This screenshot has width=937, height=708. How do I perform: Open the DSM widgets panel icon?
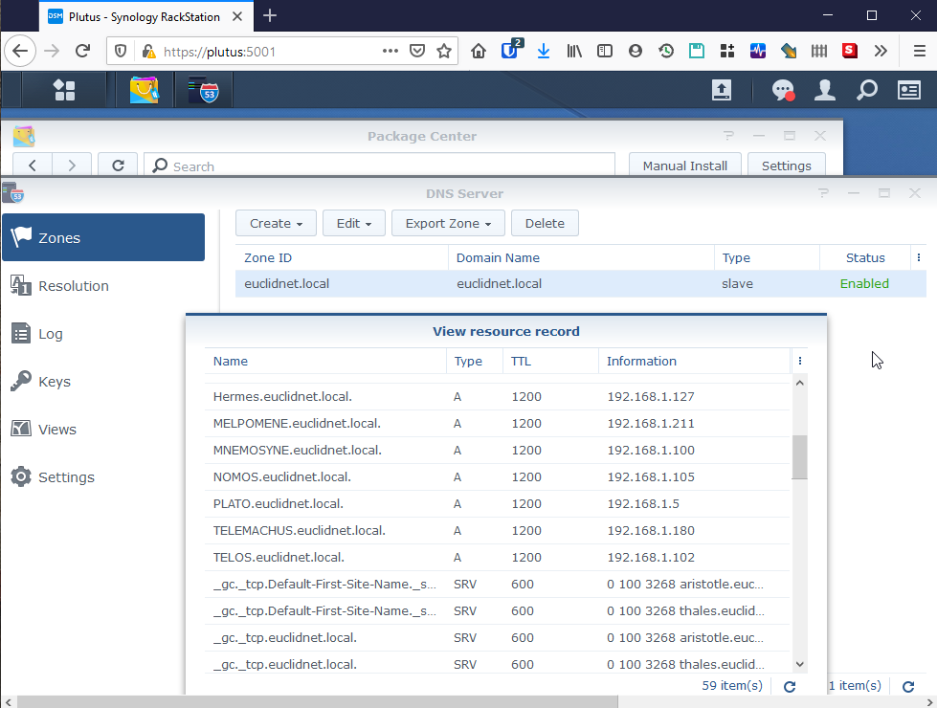pyautogui.click(x=908, y=90)
